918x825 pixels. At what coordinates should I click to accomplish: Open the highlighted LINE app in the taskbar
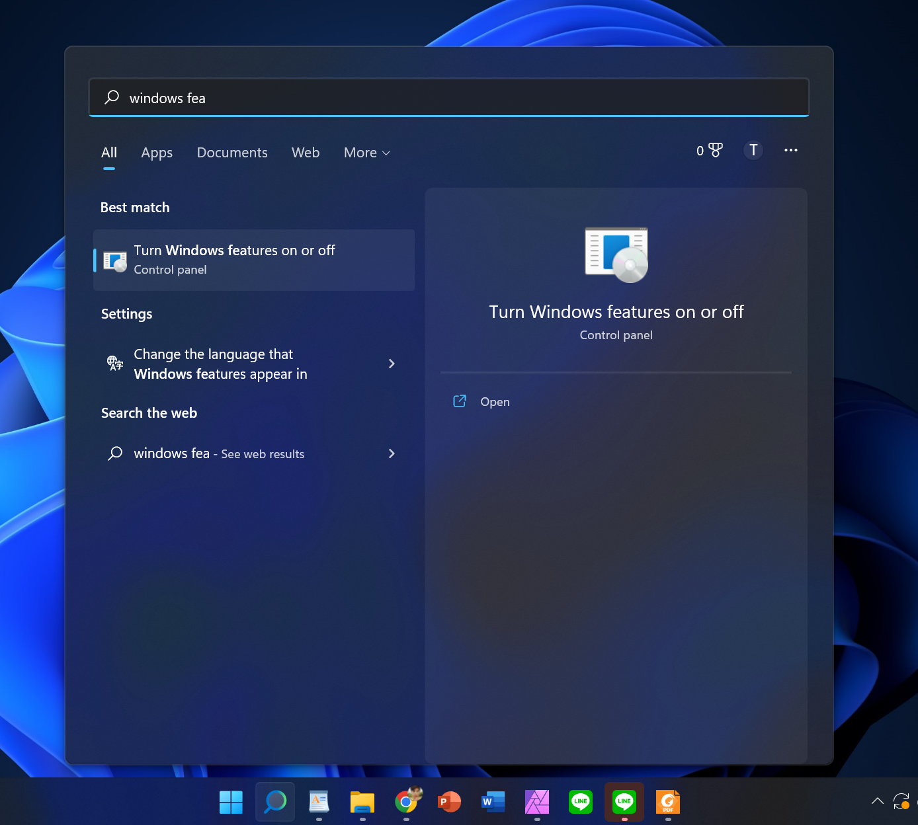click(624, 802)
